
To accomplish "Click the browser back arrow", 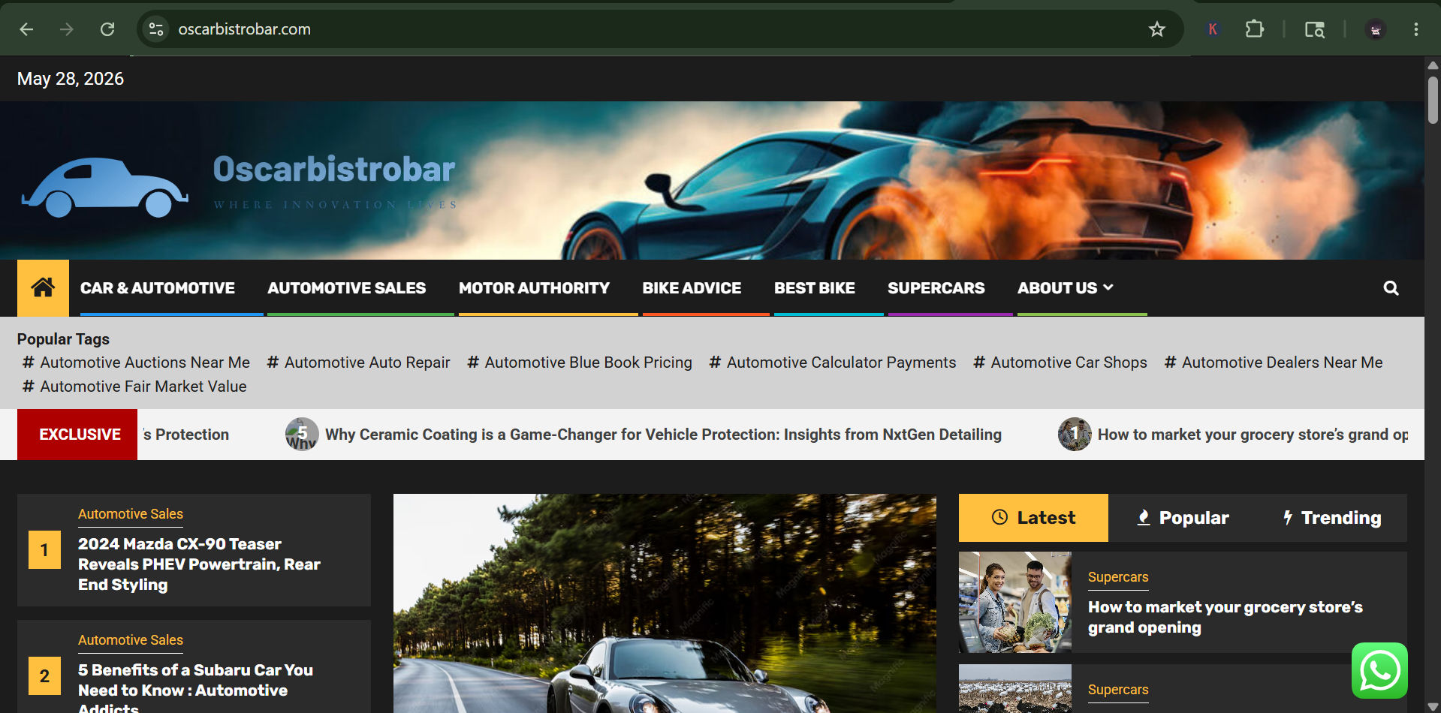I will 26,29.
